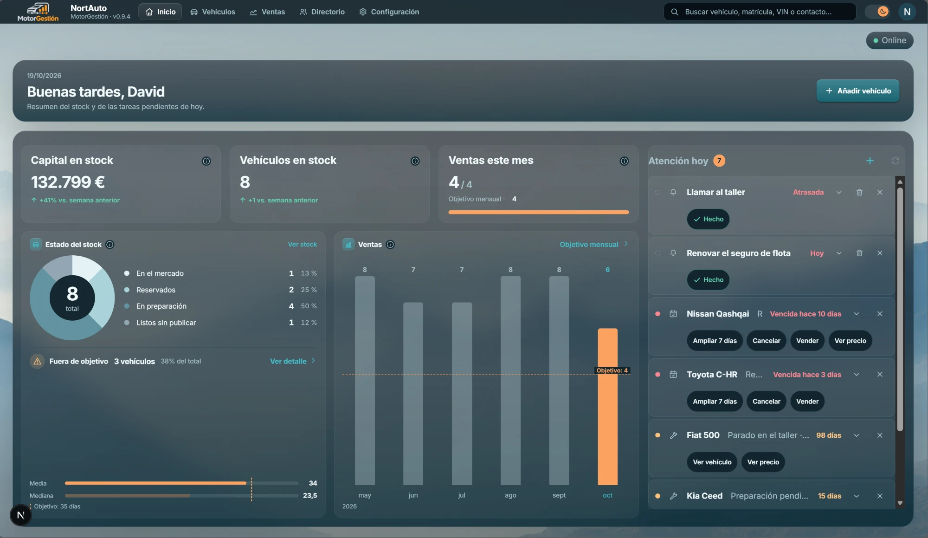Focus the vehicle search field

(x=760, y=12)
